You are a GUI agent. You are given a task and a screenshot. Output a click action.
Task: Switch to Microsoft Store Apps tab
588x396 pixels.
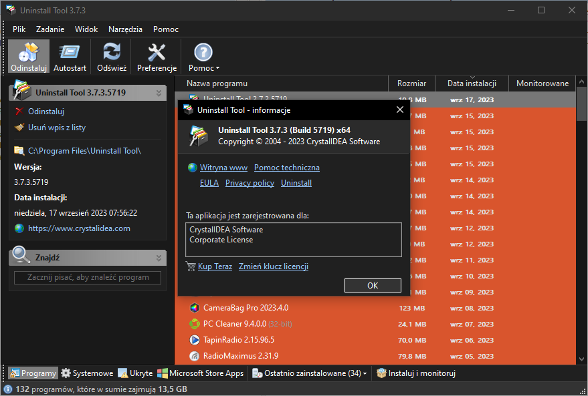(x=201, y=373)
